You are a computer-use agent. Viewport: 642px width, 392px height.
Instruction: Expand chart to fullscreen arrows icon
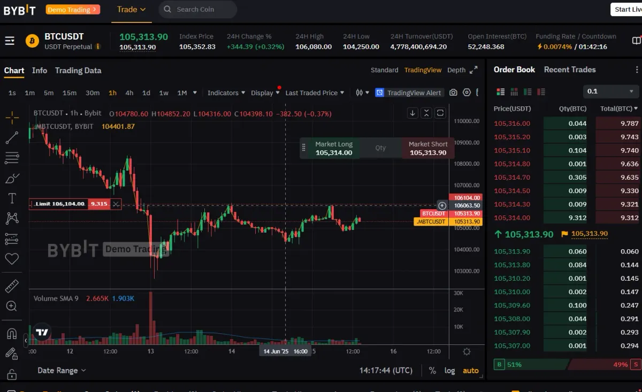tap(473, 70)
